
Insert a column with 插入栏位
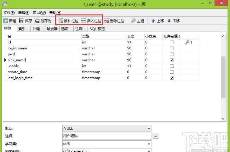91,21
